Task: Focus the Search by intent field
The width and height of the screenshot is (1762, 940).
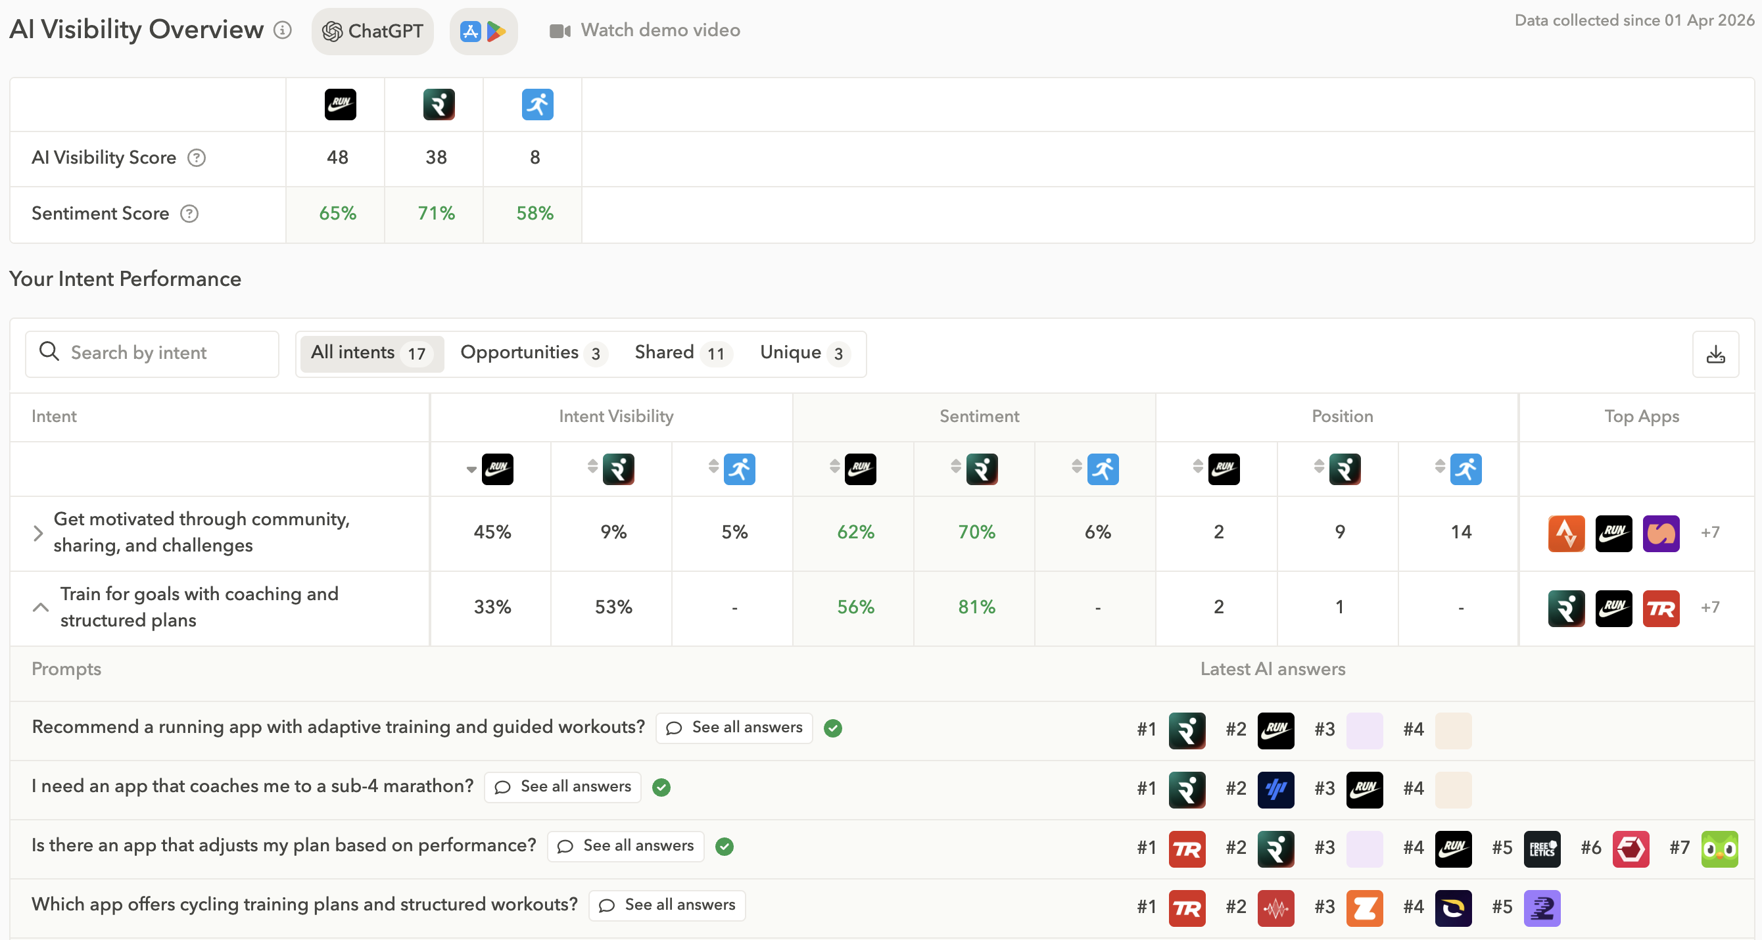Action: (152, 354)
